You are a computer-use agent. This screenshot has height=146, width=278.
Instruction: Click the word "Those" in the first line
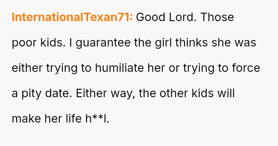coord(217,17)
